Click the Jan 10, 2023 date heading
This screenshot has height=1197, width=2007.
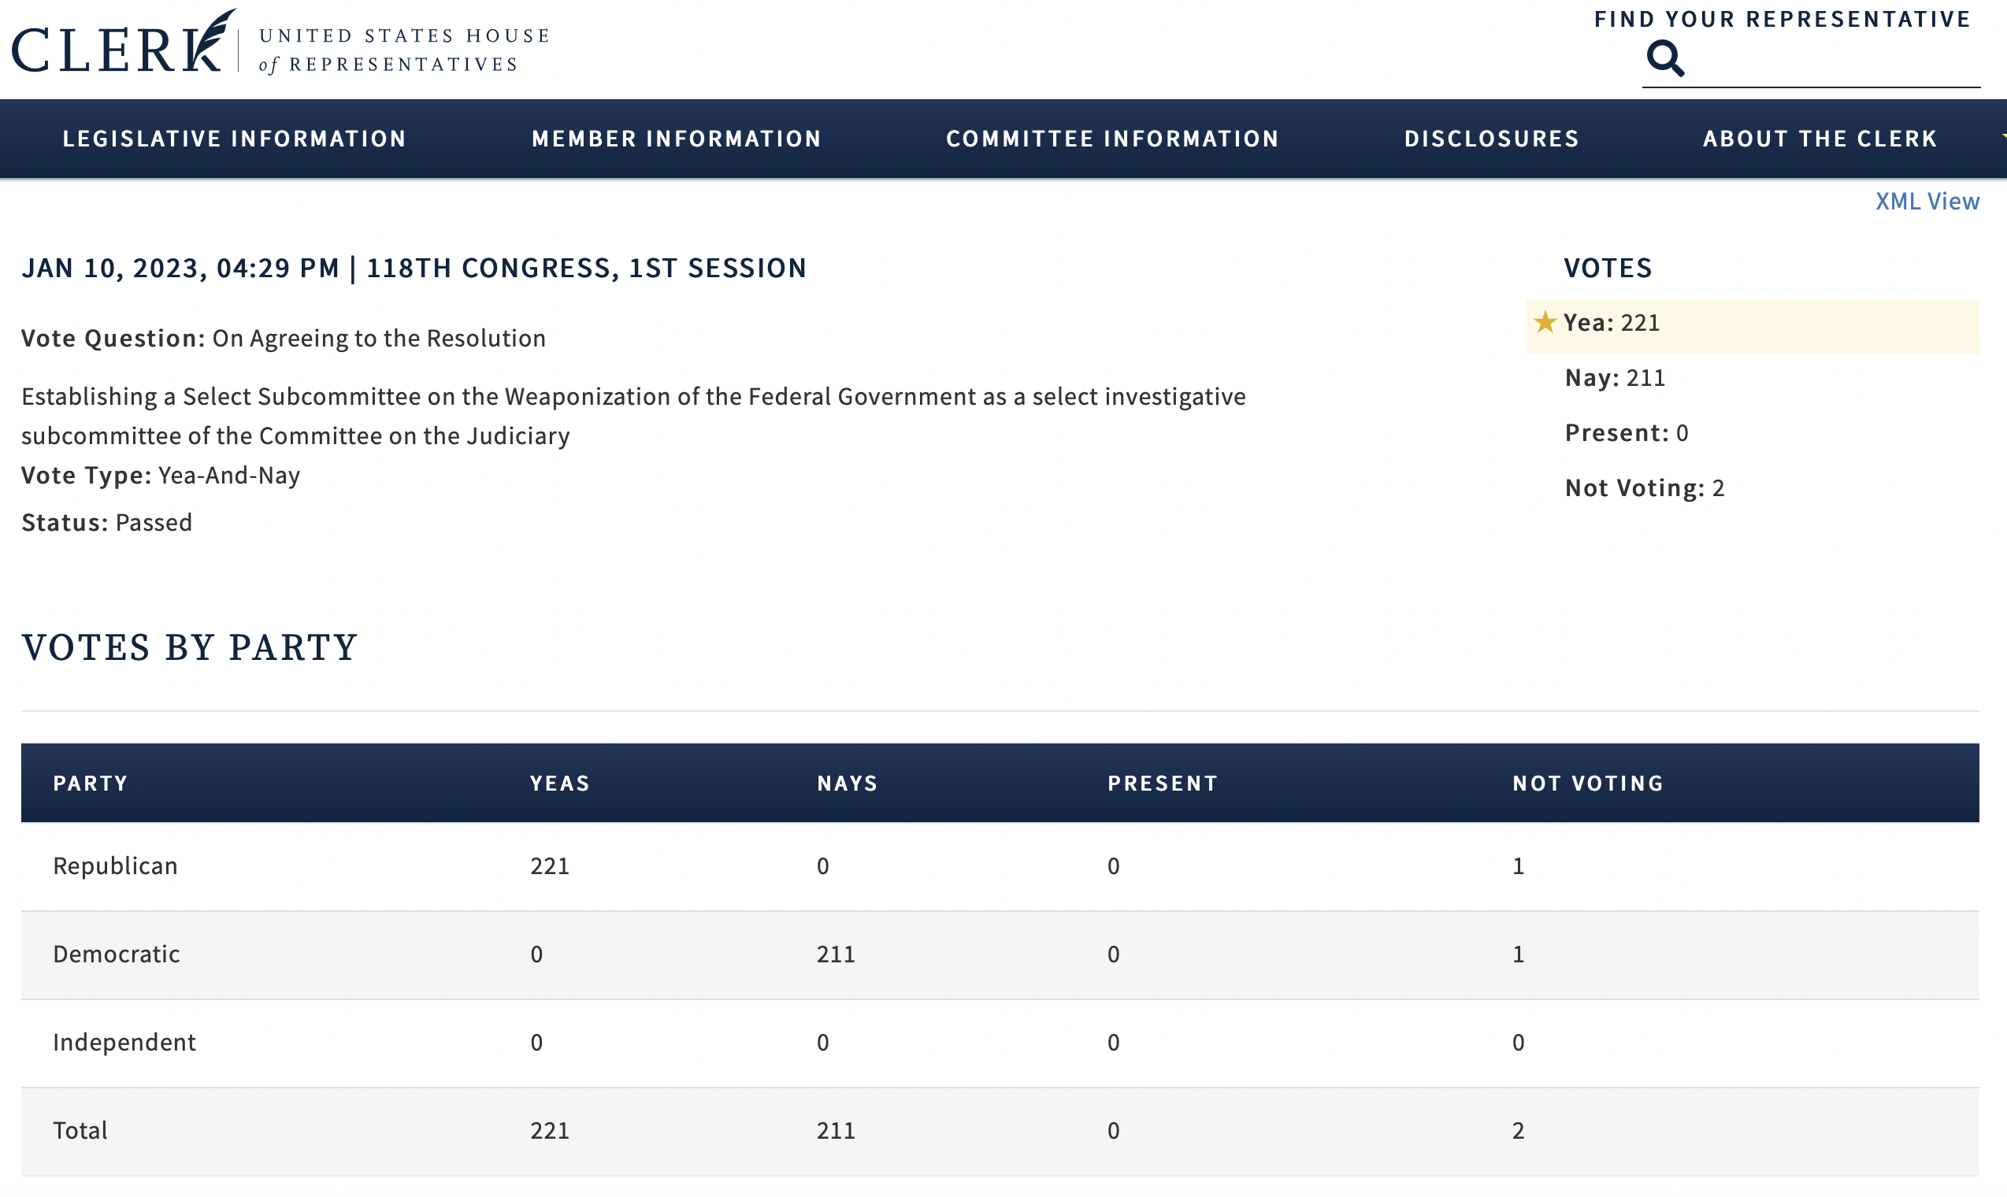coord(414,268)
